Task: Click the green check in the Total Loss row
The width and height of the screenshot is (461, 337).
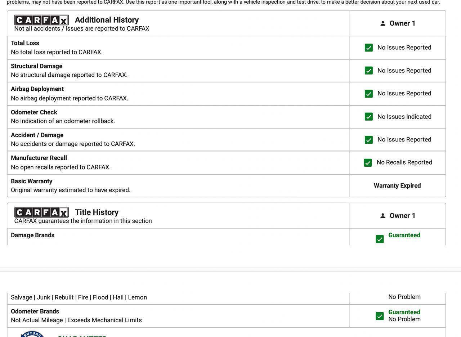Action: (x=369, y=48)
